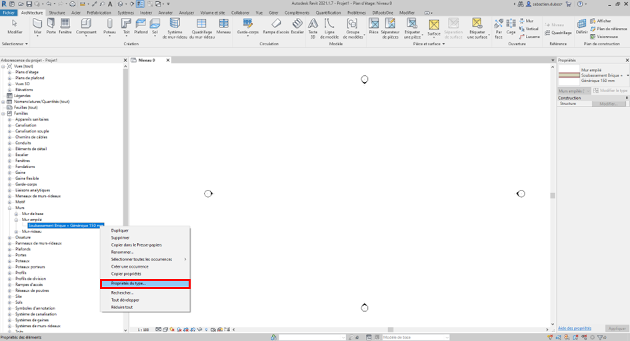Collapse the Murs family node
The width and height of the screenshot is (630, 341).
point(9,208)
